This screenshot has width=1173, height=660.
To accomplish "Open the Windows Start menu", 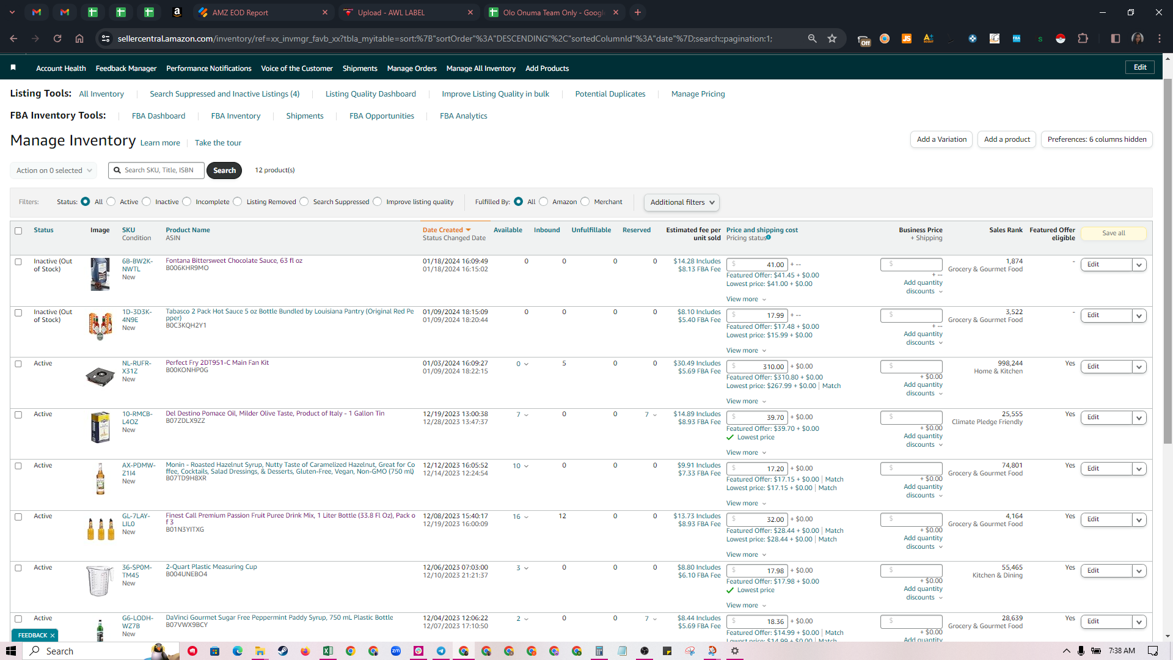I will [10, 651].
